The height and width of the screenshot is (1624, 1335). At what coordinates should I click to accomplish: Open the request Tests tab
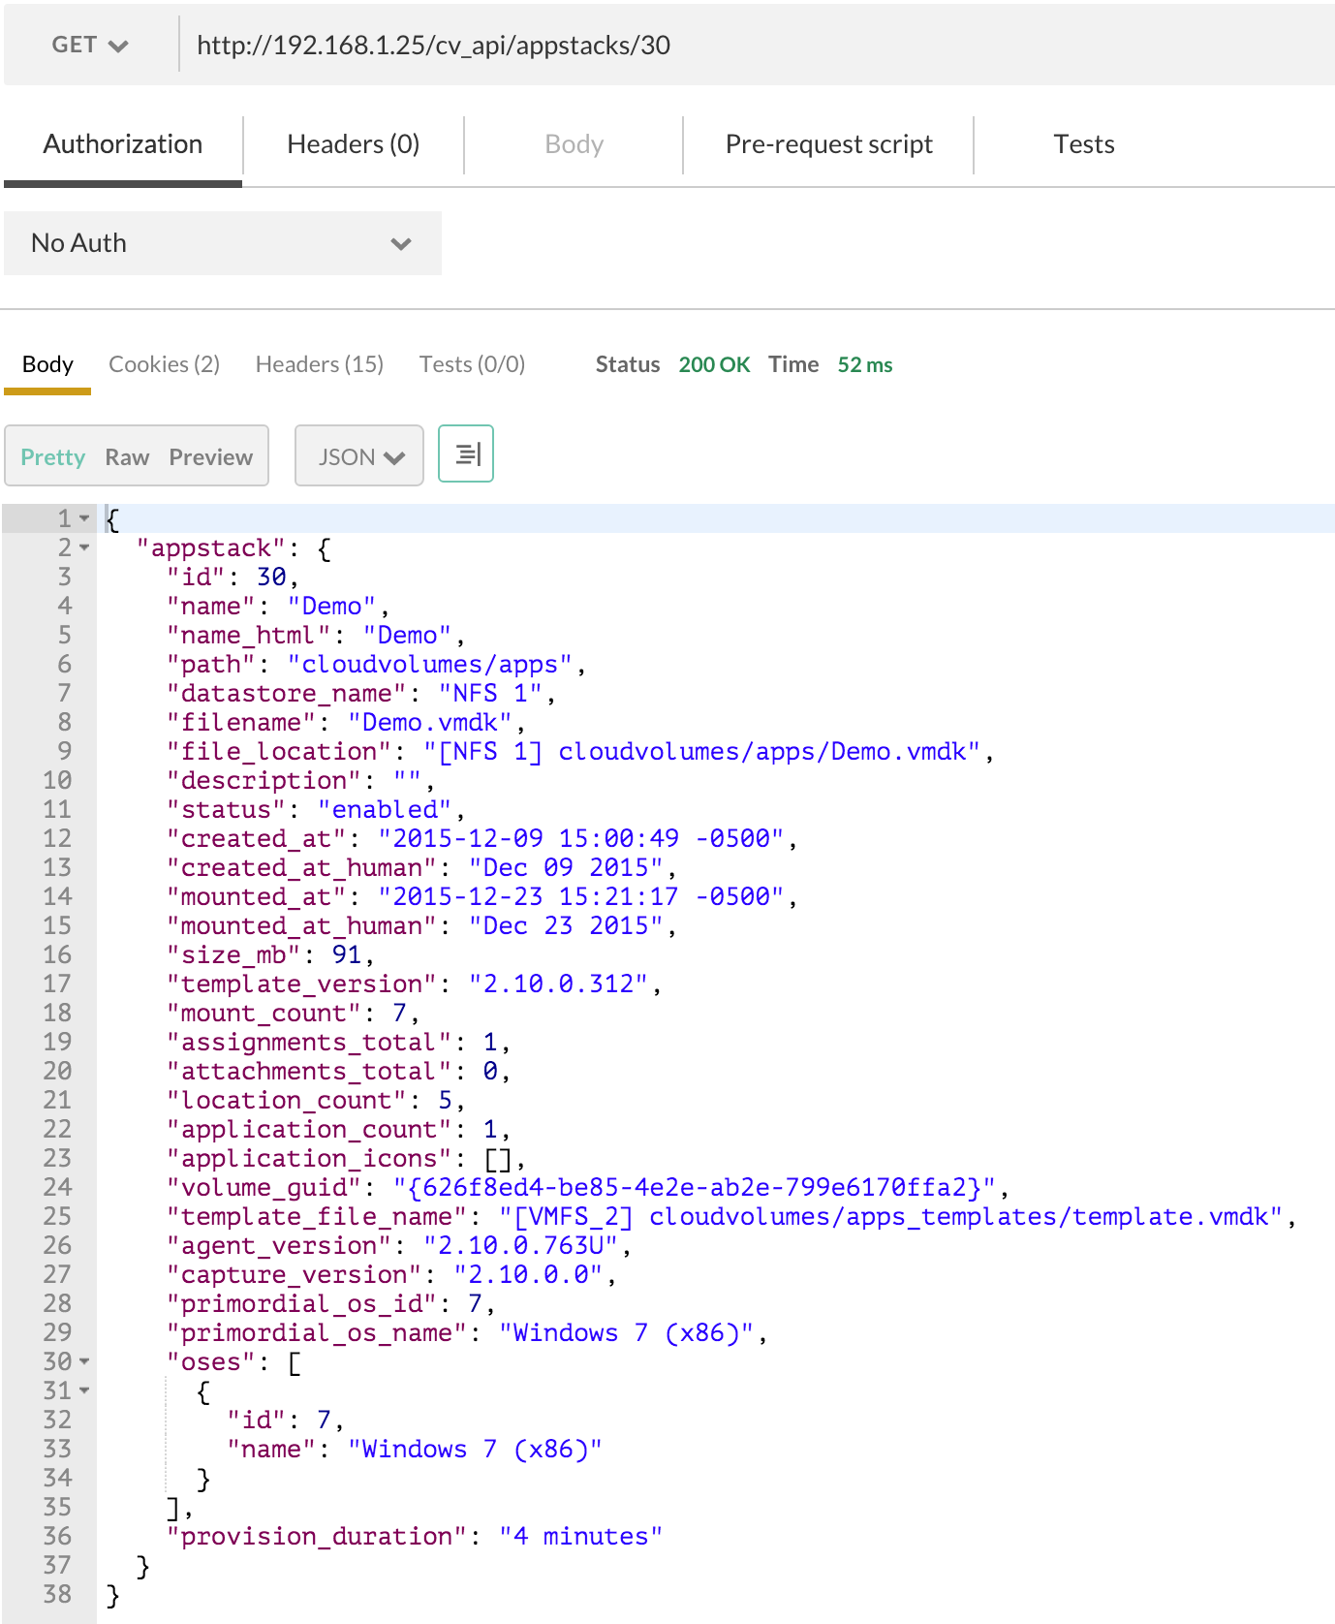[1083, 144]
